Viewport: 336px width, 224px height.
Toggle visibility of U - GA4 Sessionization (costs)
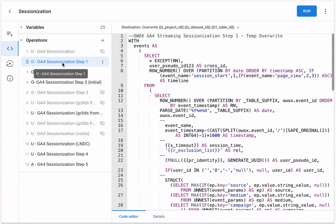(x=102, y=133)
